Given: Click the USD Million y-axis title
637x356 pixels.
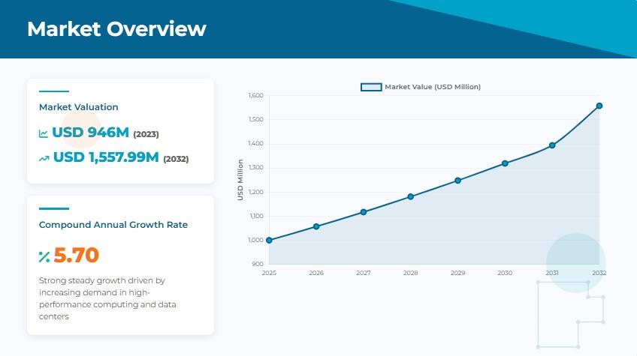Looking at the screenshot, I should coord(240,180).
